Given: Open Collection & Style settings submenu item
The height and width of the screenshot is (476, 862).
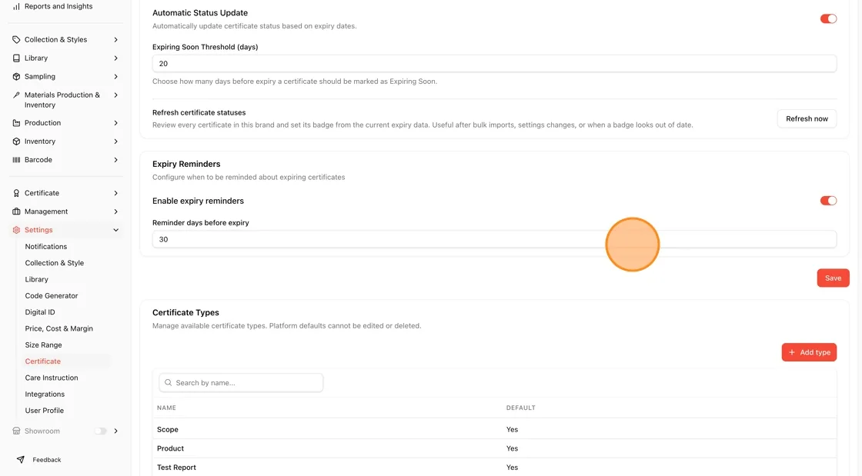Looking at the screenshot, I should coord(55,263).
